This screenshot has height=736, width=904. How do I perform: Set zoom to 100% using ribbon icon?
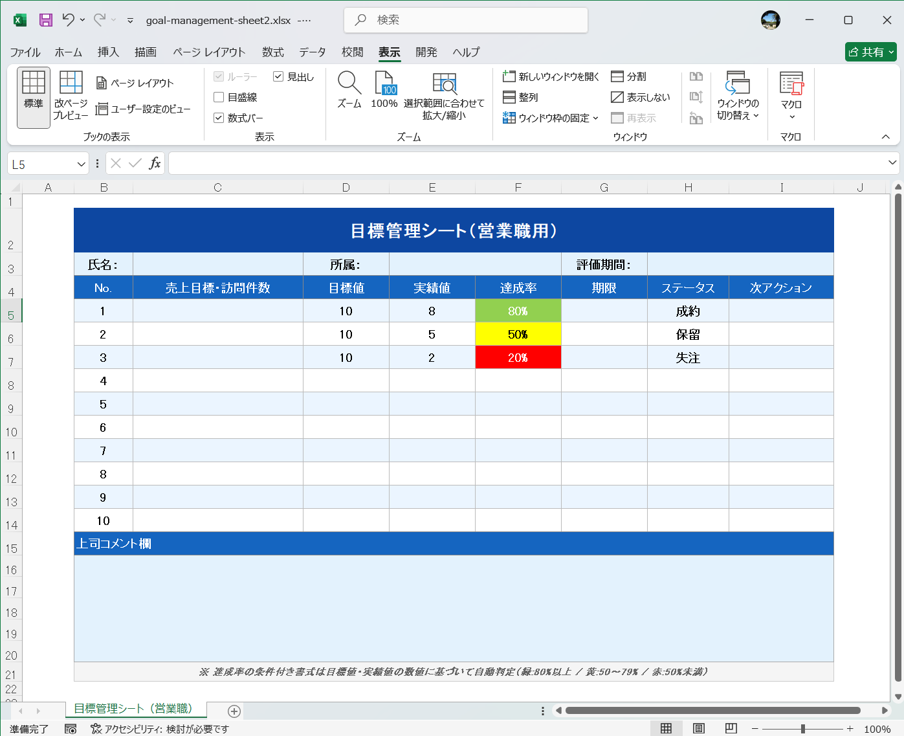click(x=384, y=90)
